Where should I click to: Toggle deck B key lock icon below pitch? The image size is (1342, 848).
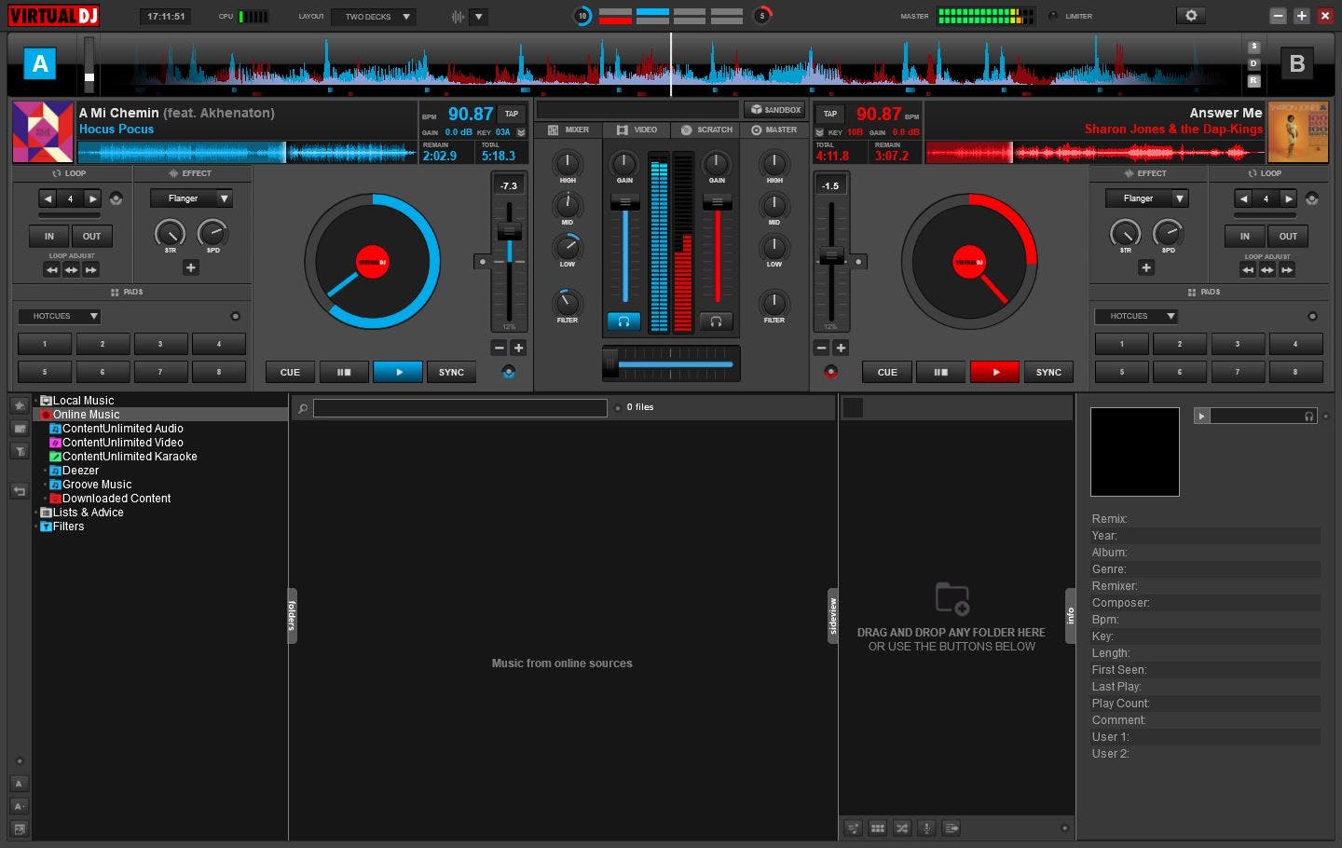point(830,372)
